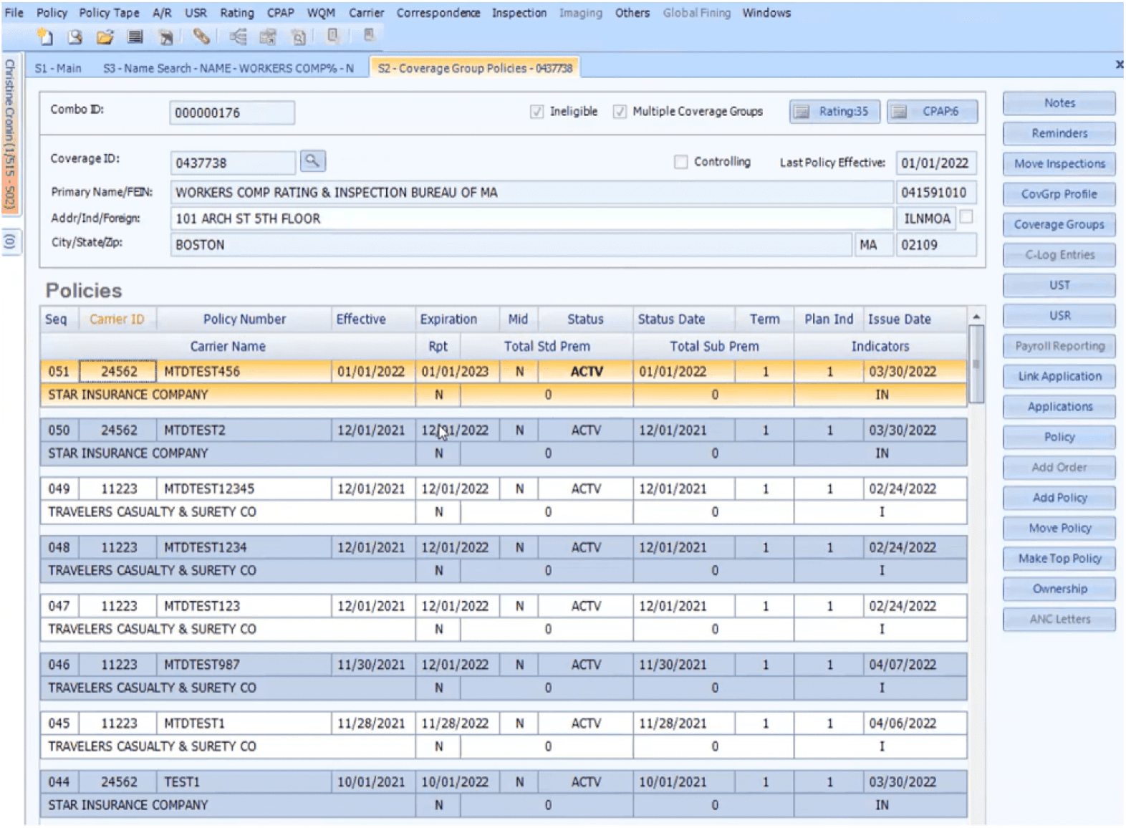The image size is (1126, 828).
Task: Click the new document toolbar icon
Action: tap(44, 37)
